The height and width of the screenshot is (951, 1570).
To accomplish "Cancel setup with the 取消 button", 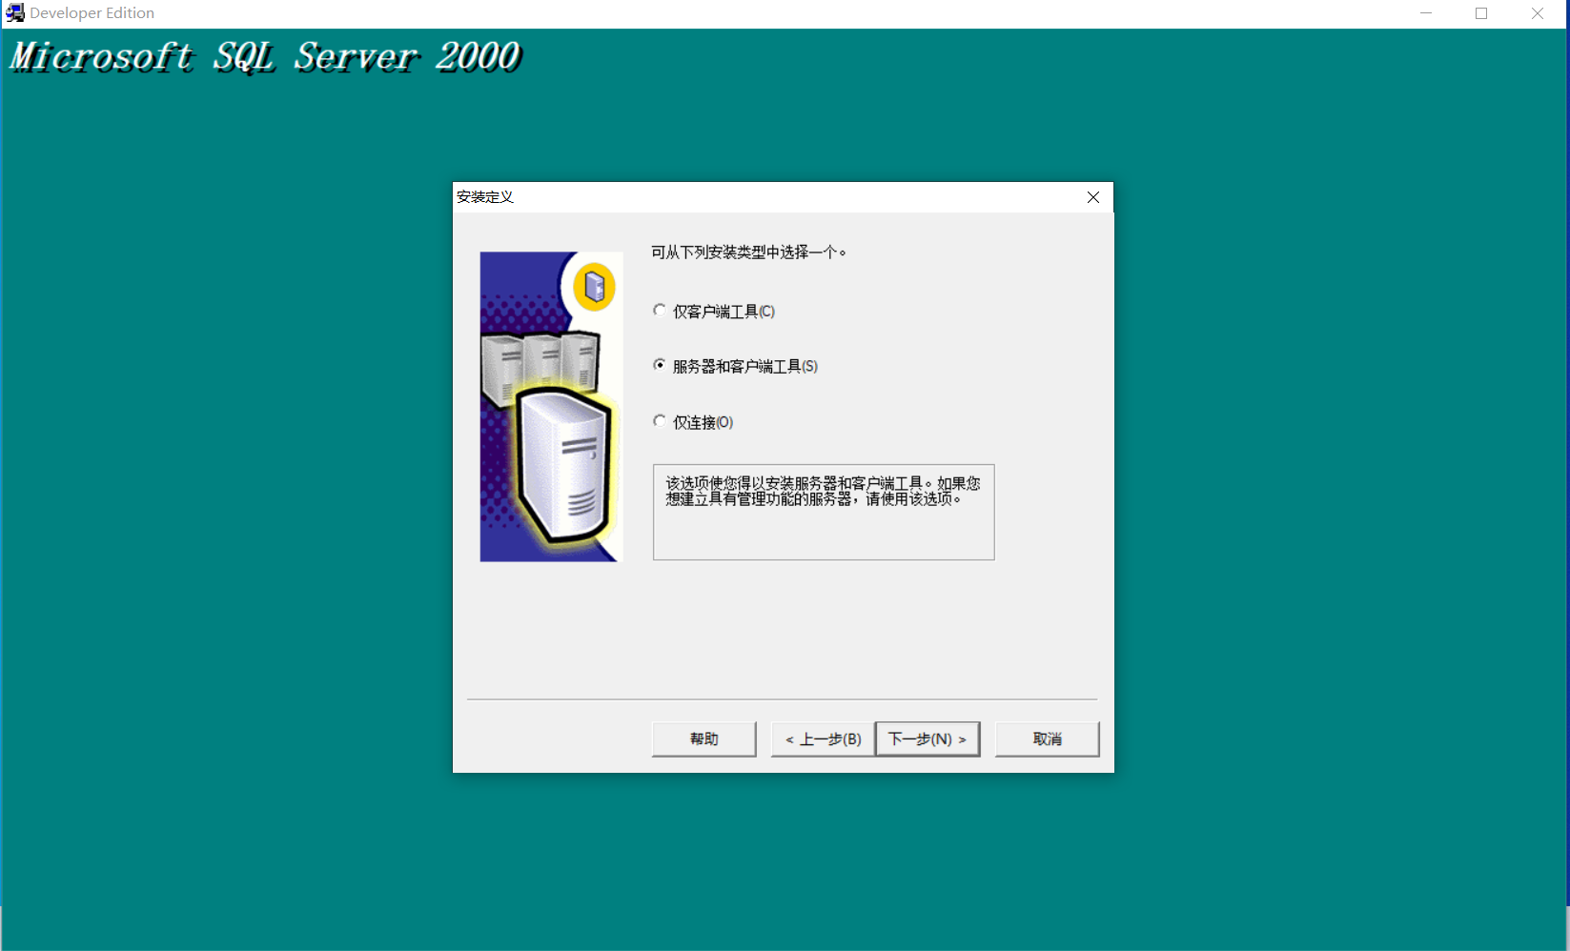I will (1047, 739).
